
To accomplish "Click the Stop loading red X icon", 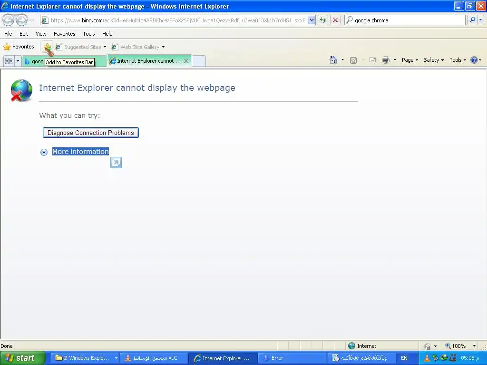I will (335, 20).
